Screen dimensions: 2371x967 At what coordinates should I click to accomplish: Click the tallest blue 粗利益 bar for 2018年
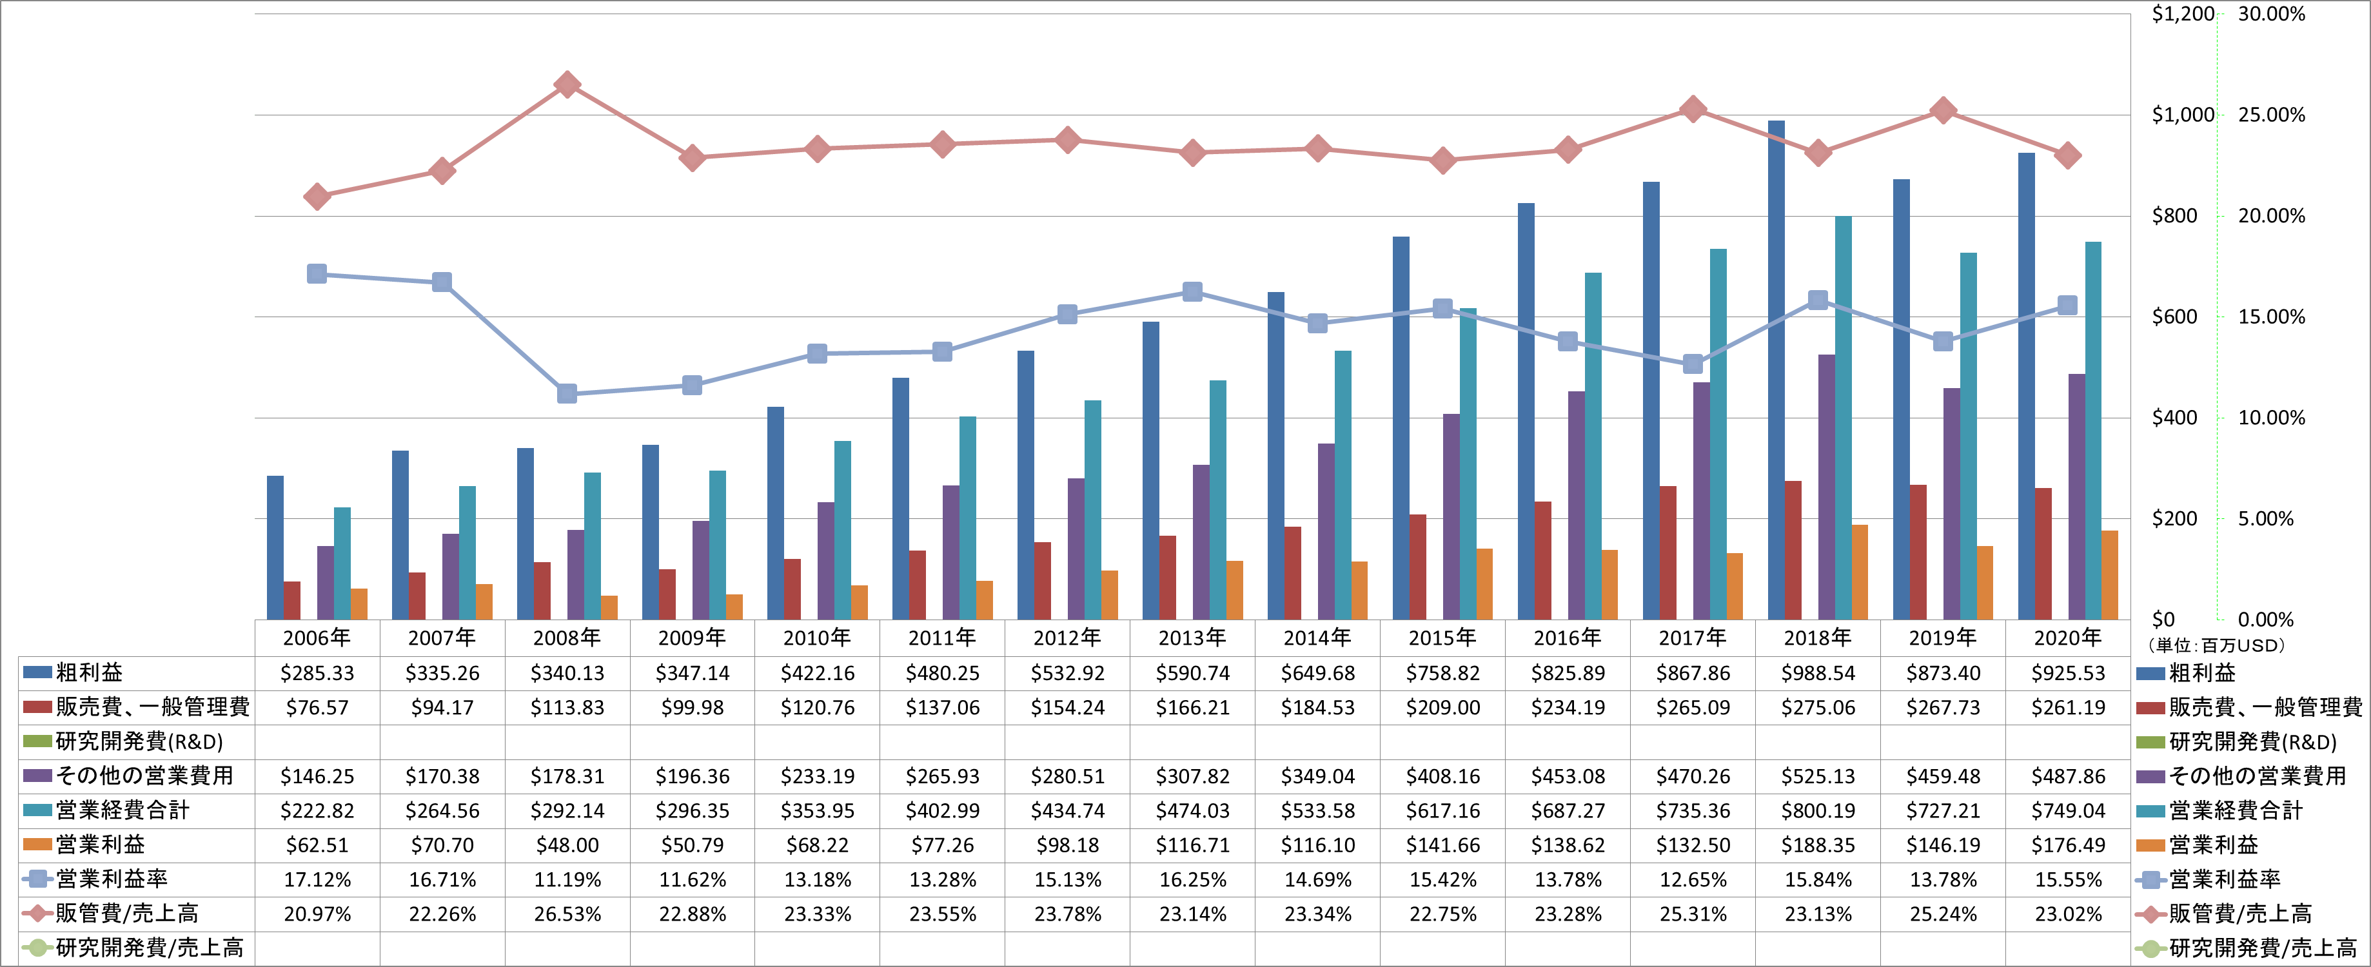click(x=1775, y=370)
